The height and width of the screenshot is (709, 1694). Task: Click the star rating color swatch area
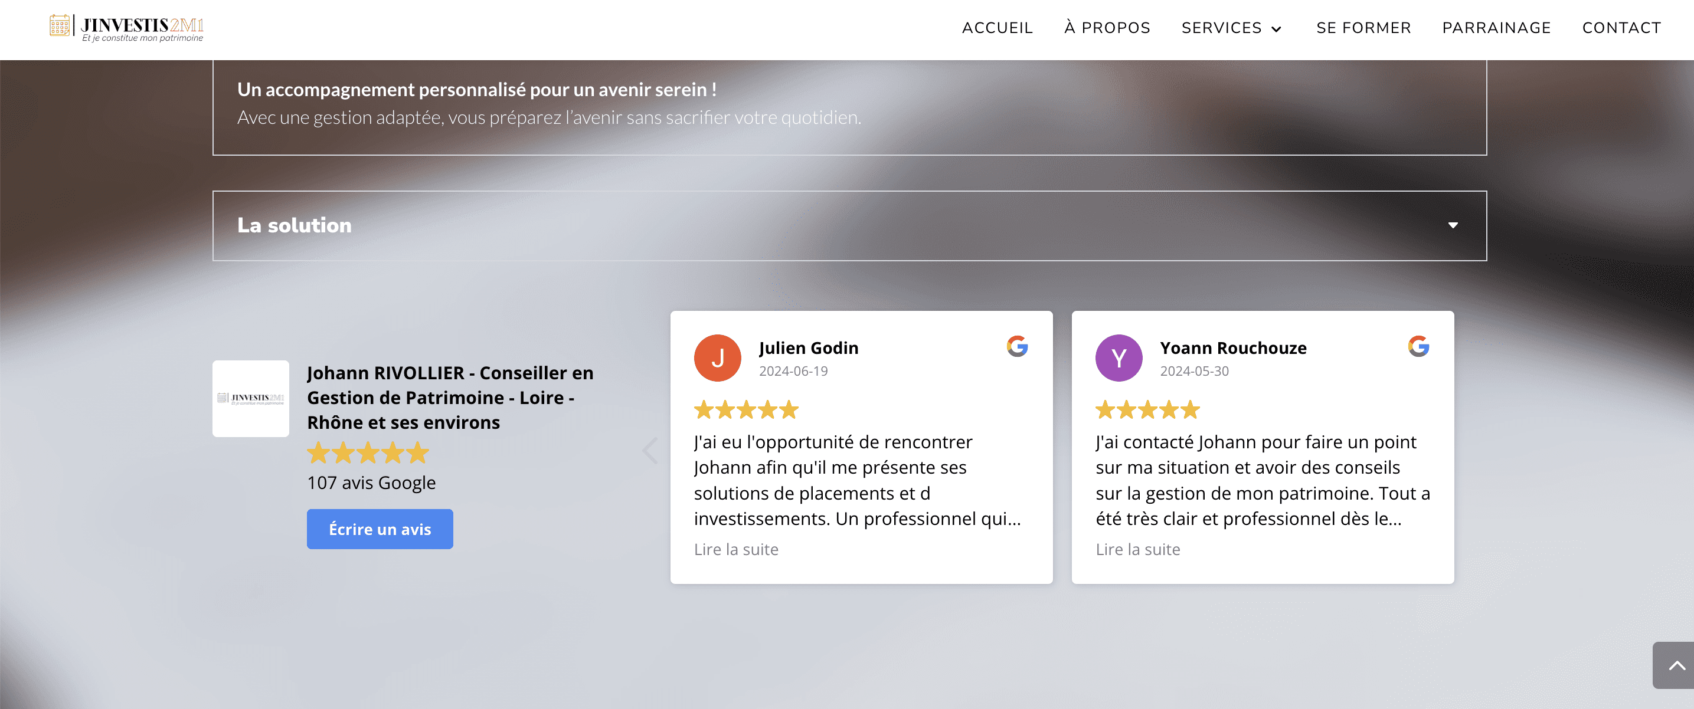(x=366, y=453)
